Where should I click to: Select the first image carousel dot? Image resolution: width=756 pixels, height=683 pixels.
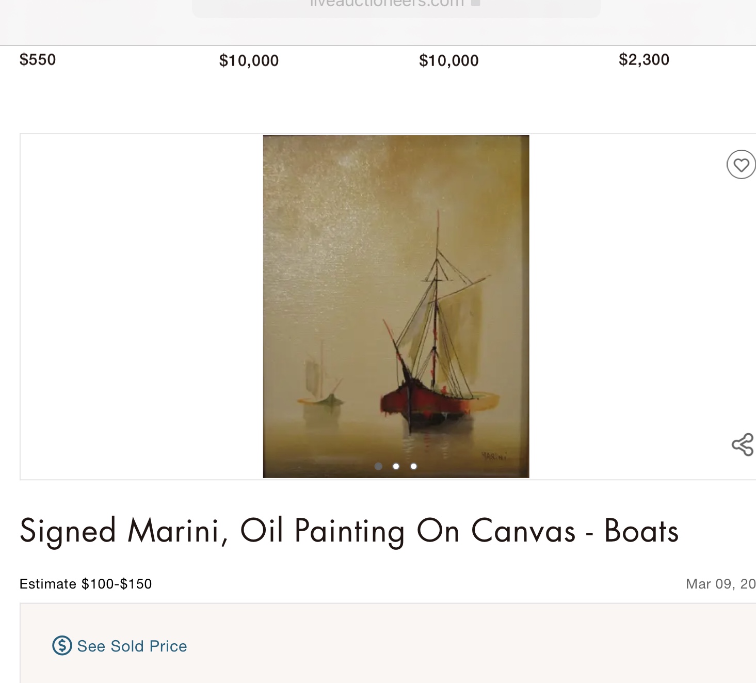coord(378,466)
